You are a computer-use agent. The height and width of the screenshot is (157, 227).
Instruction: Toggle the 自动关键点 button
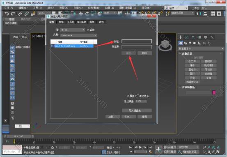tap(170, 147)
